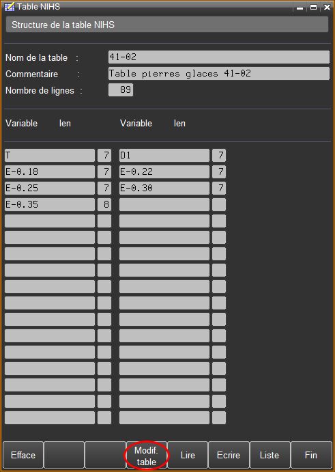Select the len field showing 8
Screen dimensions: 335x472
point(104,204)
